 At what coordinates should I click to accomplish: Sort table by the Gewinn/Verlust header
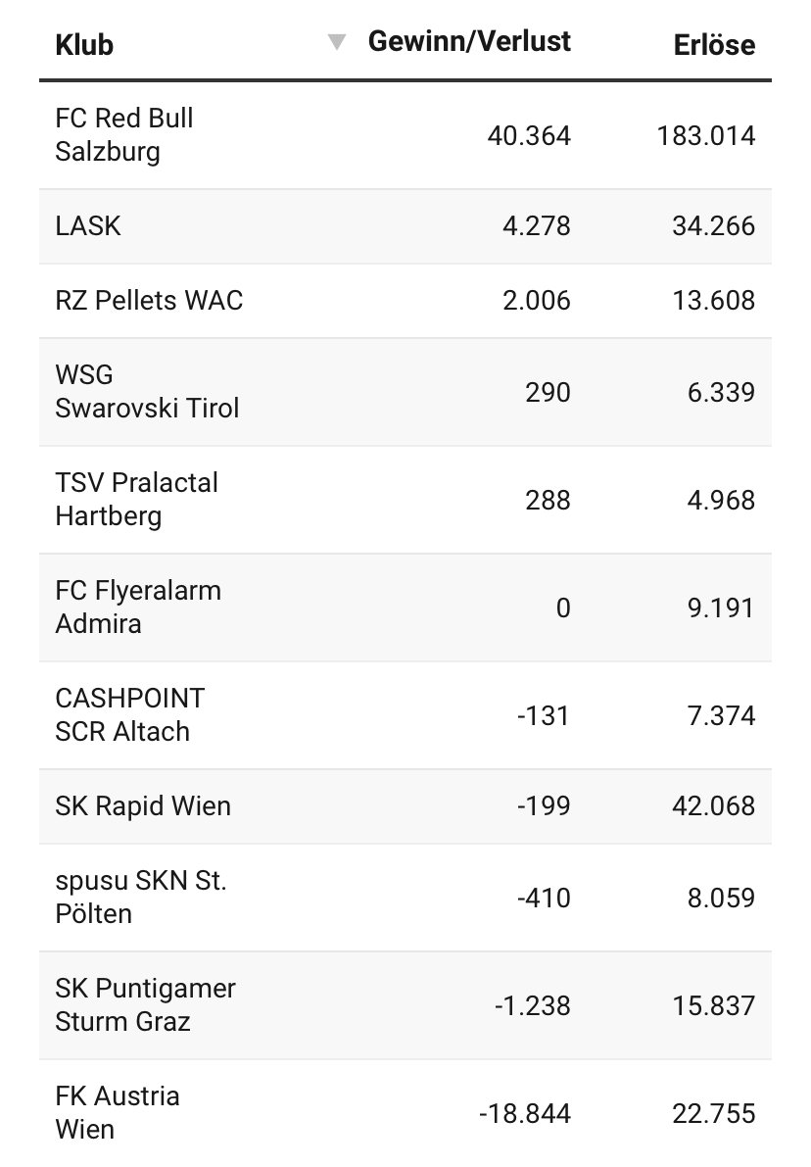tap(469, 42)
